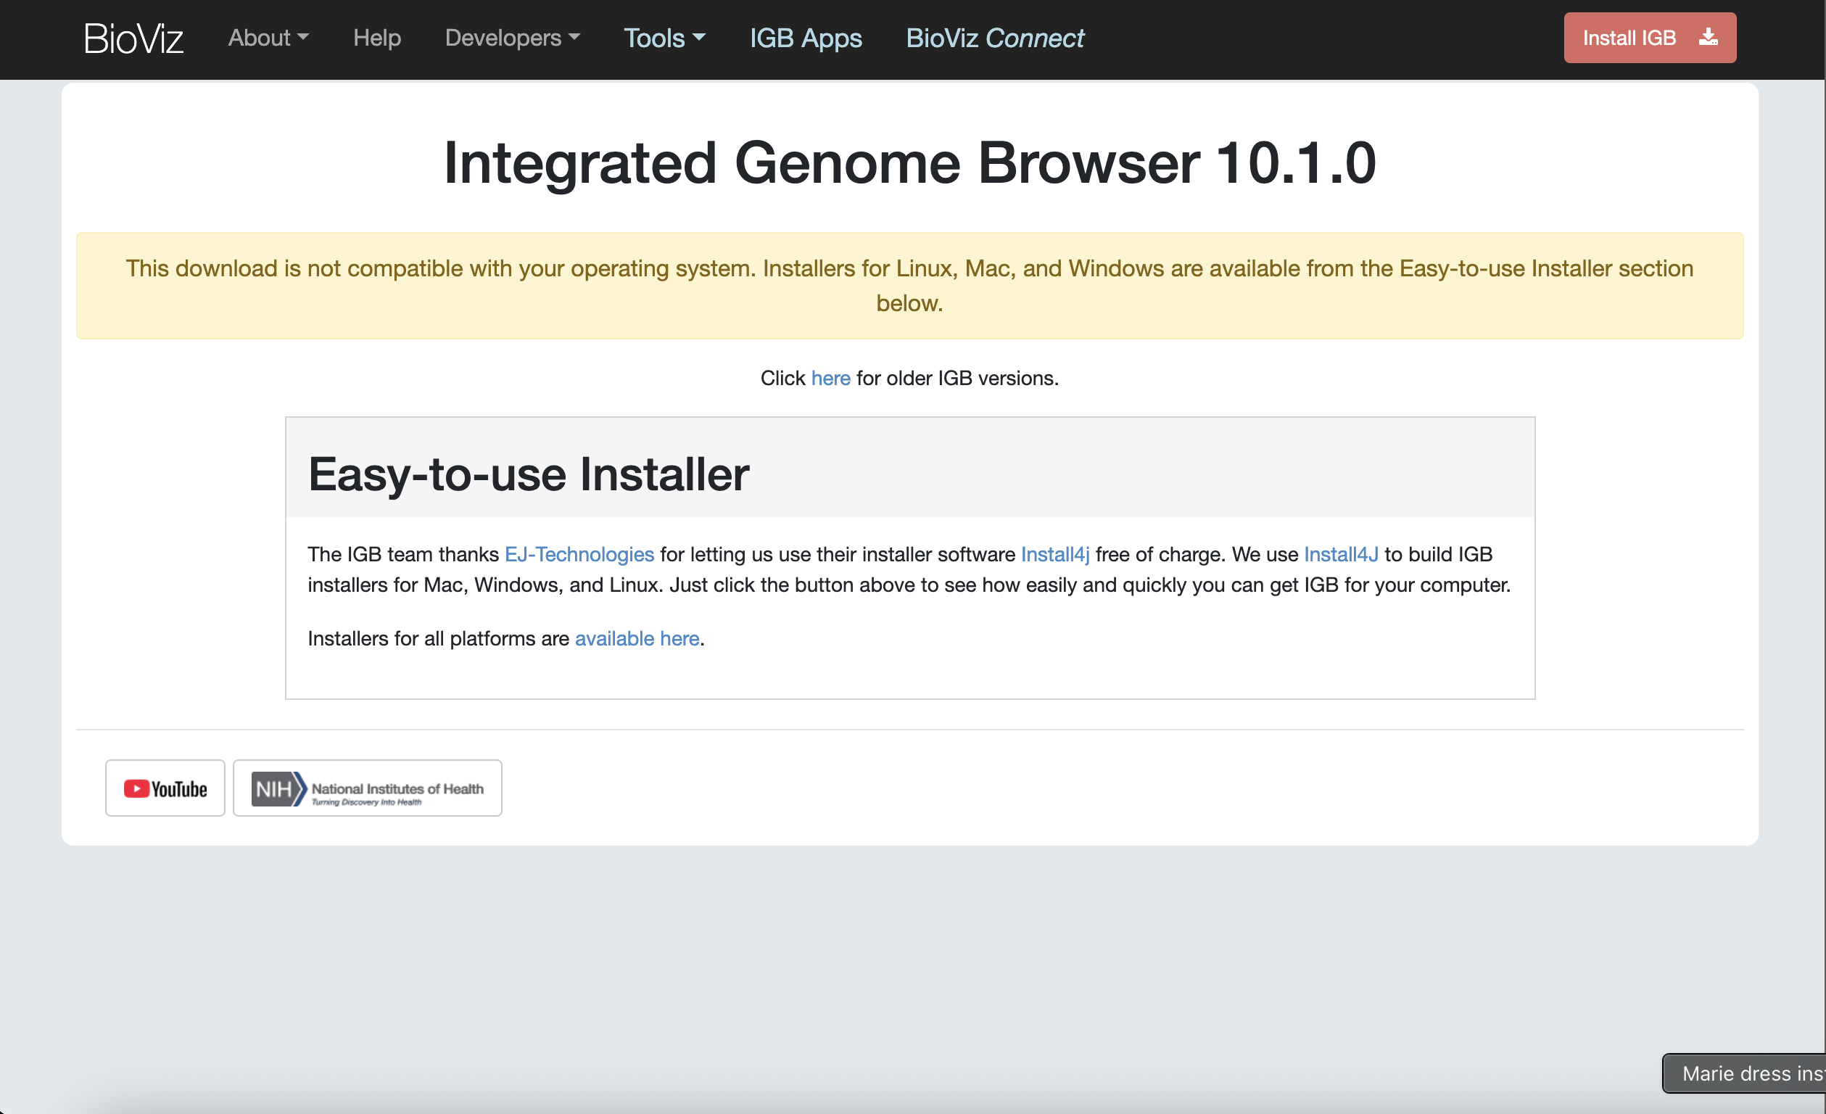Screen dimensions: 1826x1114
Task: Follow the lowercase Install4j link
Action: pyautogui.click(x=1054, y=554)
